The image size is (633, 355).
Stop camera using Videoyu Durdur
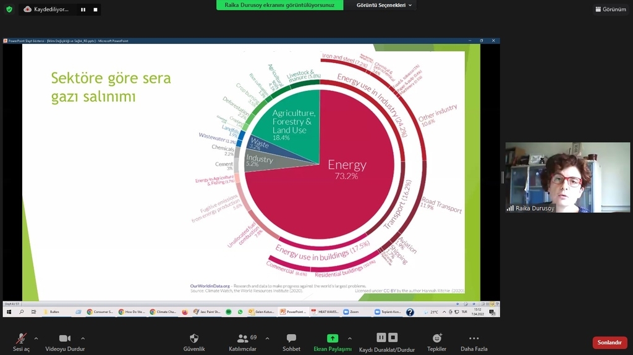(65, 339)
